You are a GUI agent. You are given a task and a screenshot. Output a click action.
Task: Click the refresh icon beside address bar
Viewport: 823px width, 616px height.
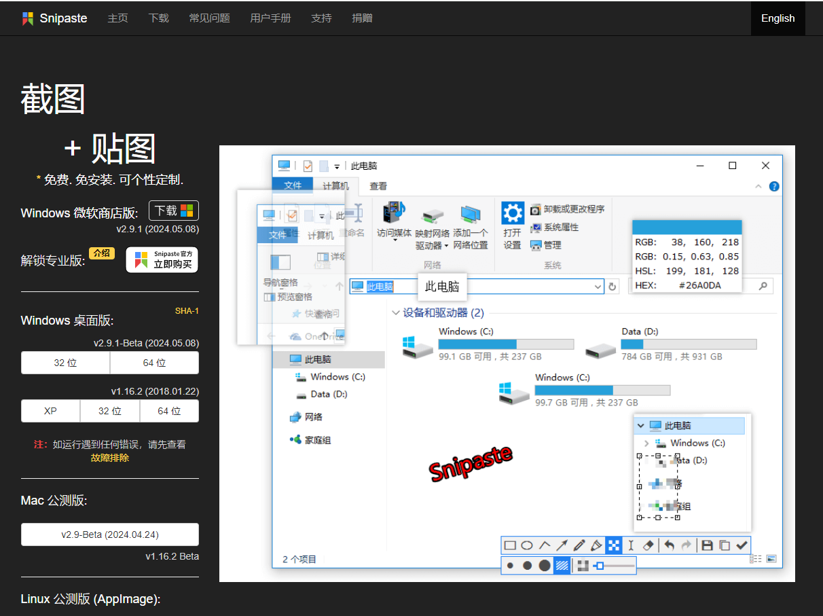(612, 287)
